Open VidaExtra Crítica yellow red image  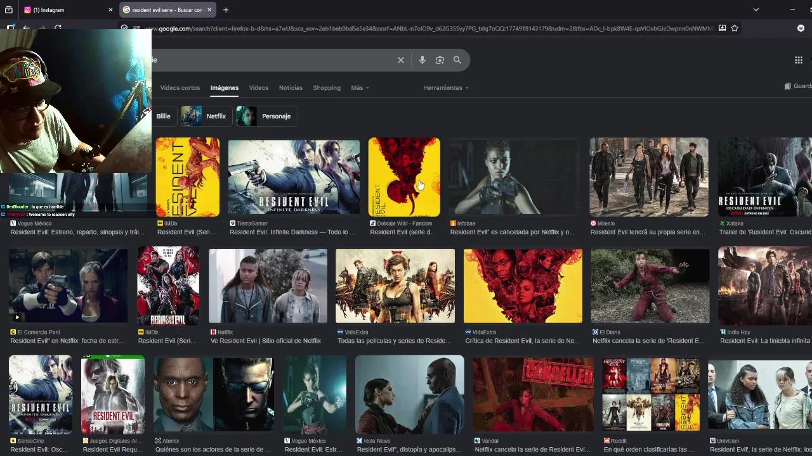(523, 286)
